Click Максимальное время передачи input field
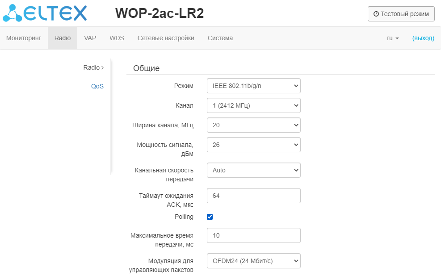 (x=253, y=235)
